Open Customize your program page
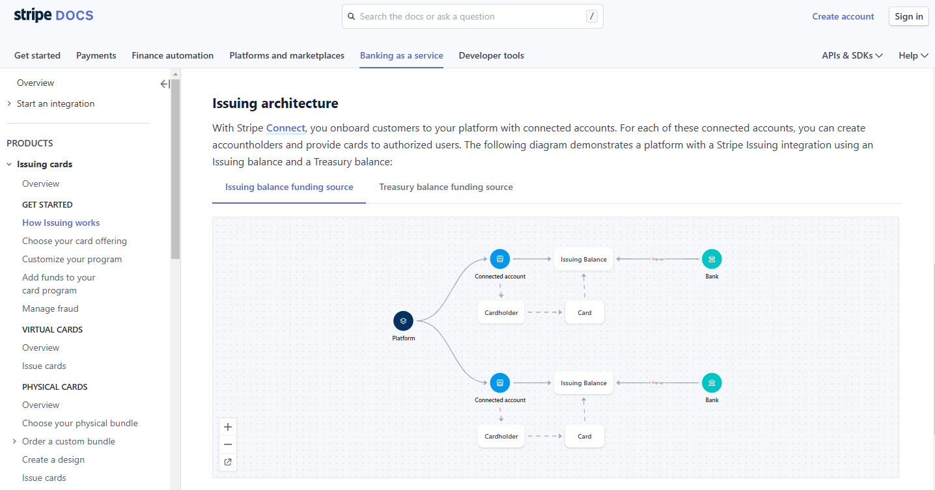The height and width of the screenshot is (490, 935). 72,260
